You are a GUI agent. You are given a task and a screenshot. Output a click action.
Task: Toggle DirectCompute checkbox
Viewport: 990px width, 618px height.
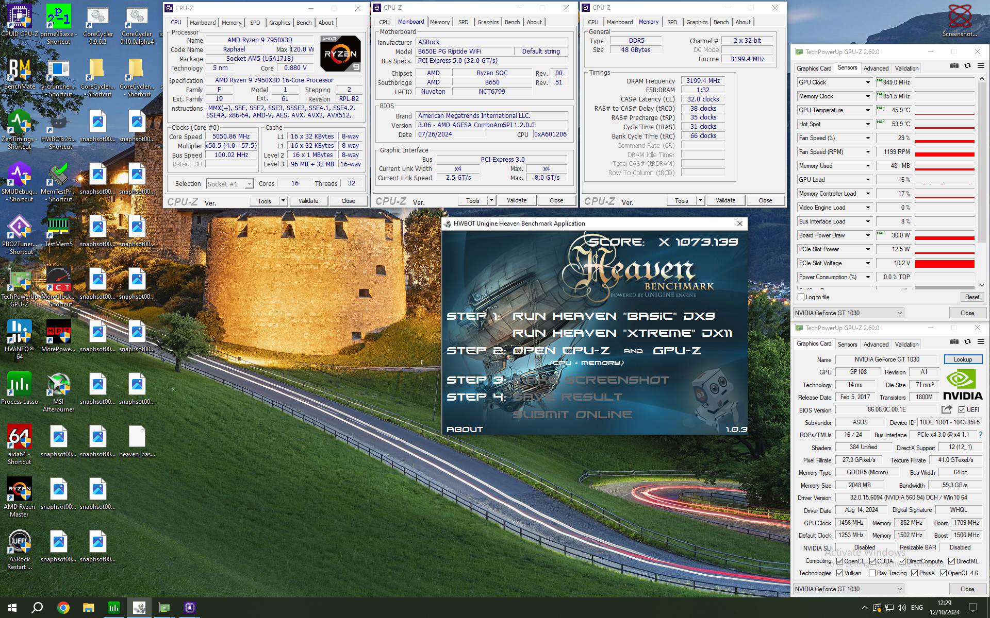[x=902, y=561]
